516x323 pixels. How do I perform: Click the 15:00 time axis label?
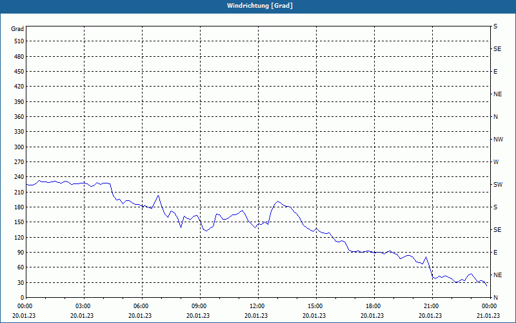click(x=314, y=306)
